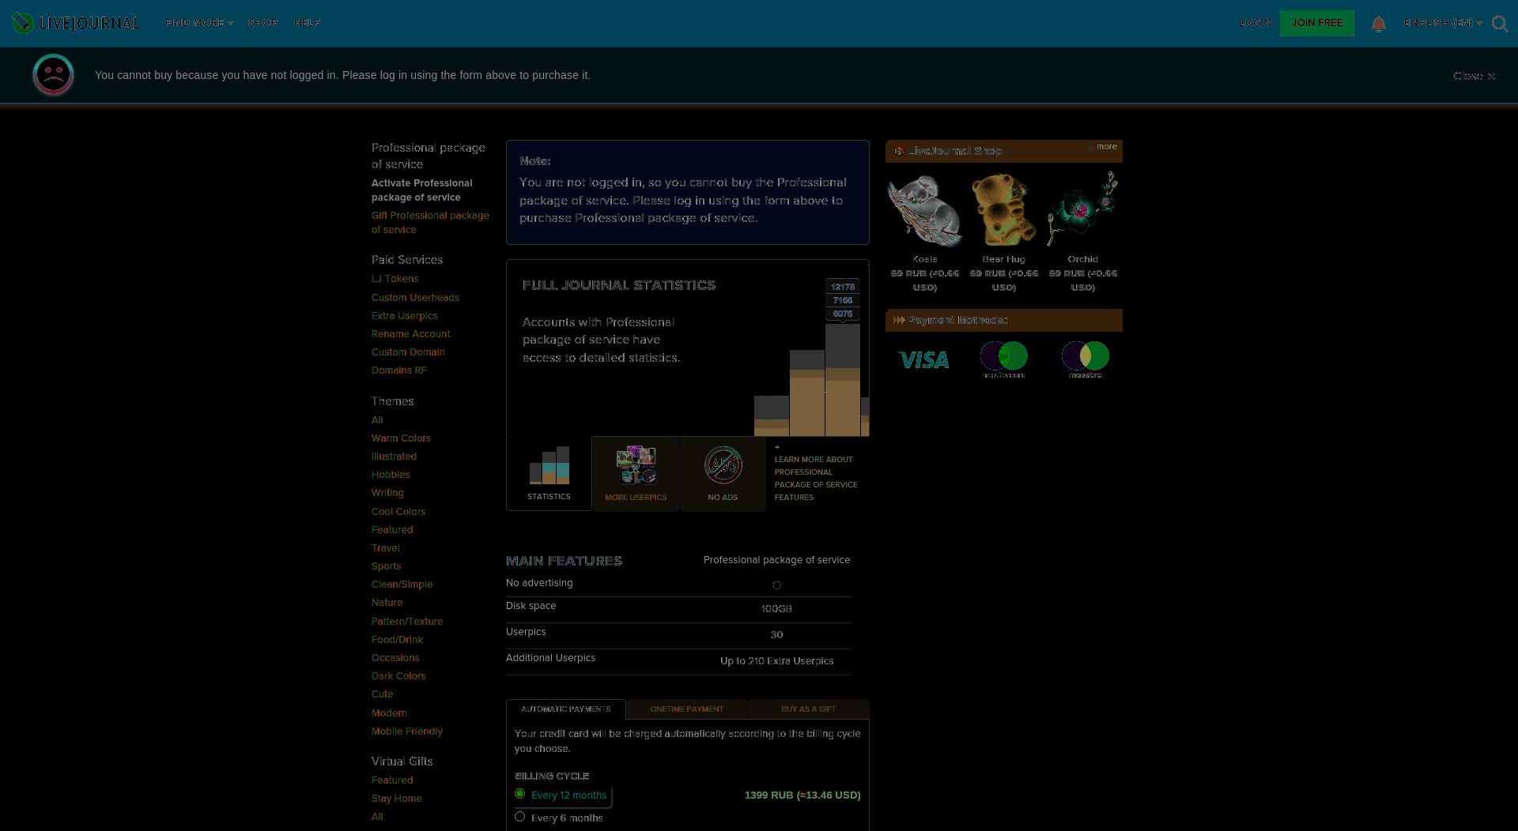Open the Clean/Simple theme category
1518x831 pixels.
(402, 585)
